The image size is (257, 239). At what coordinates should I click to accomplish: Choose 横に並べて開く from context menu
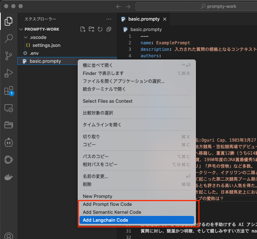tap(137, 65)
